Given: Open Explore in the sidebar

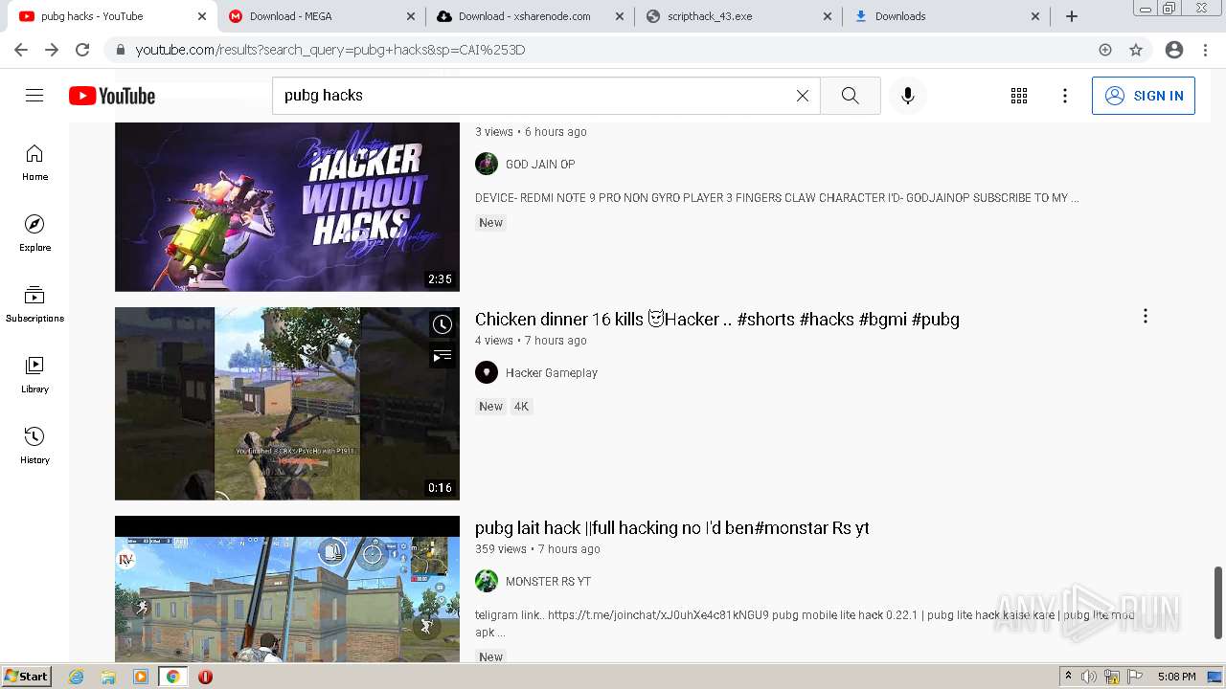Looking at the screenshot, I should (x=34, y=233).
